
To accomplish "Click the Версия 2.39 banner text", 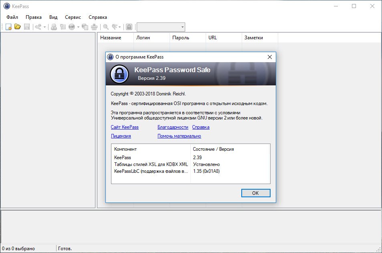I will (152, 78).
